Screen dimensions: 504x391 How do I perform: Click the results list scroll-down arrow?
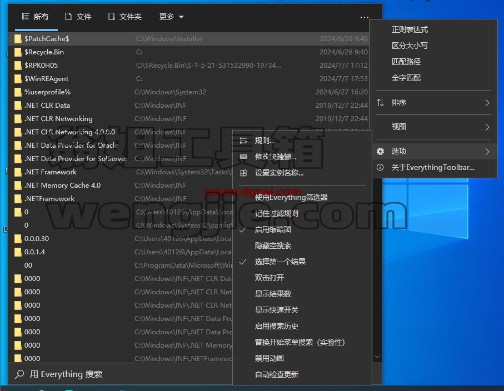click(377, 357)
